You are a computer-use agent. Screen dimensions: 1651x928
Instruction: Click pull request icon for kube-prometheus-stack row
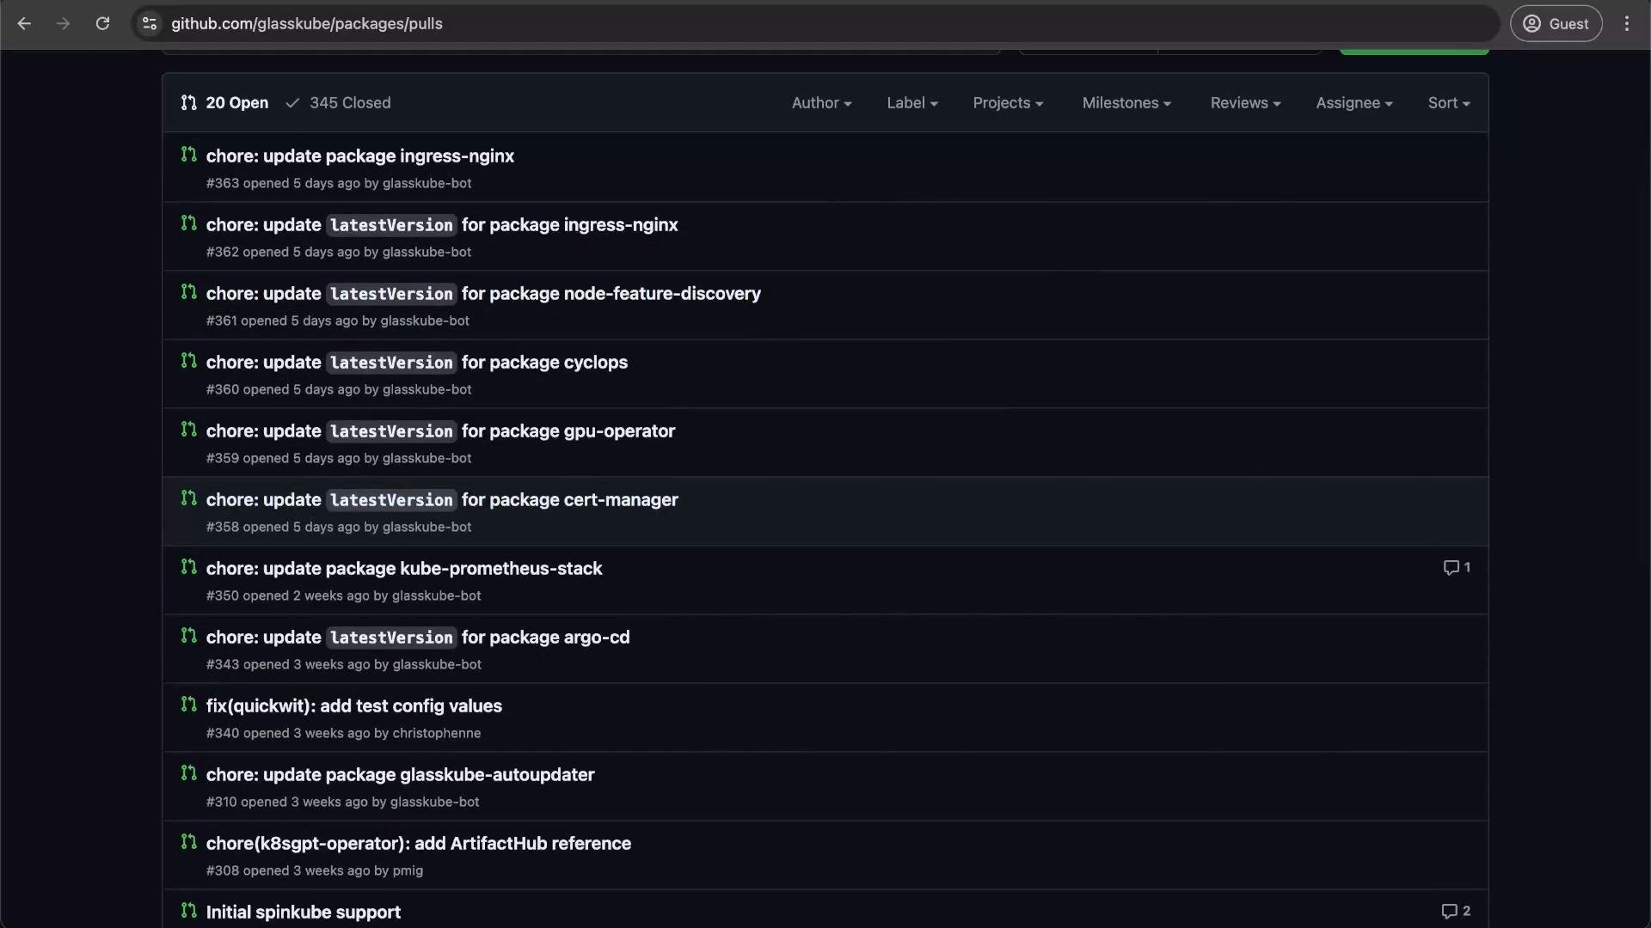click(189, 567)
